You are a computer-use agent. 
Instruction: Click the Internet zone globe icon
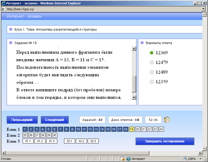(129, 159)
